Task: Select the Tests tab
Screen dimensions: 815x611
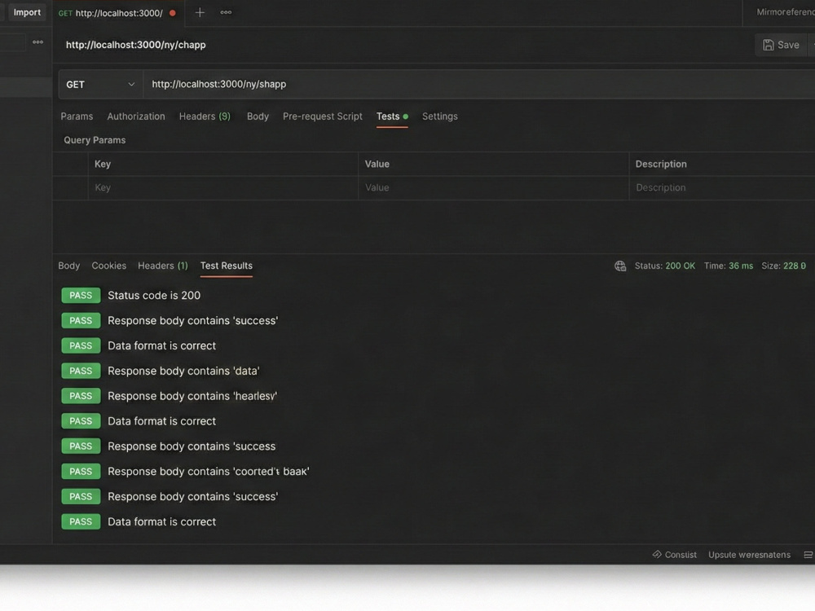Action: 392,116
